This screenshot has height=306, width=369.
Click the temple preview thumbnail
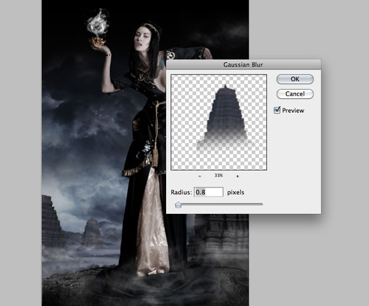[219, 122]
